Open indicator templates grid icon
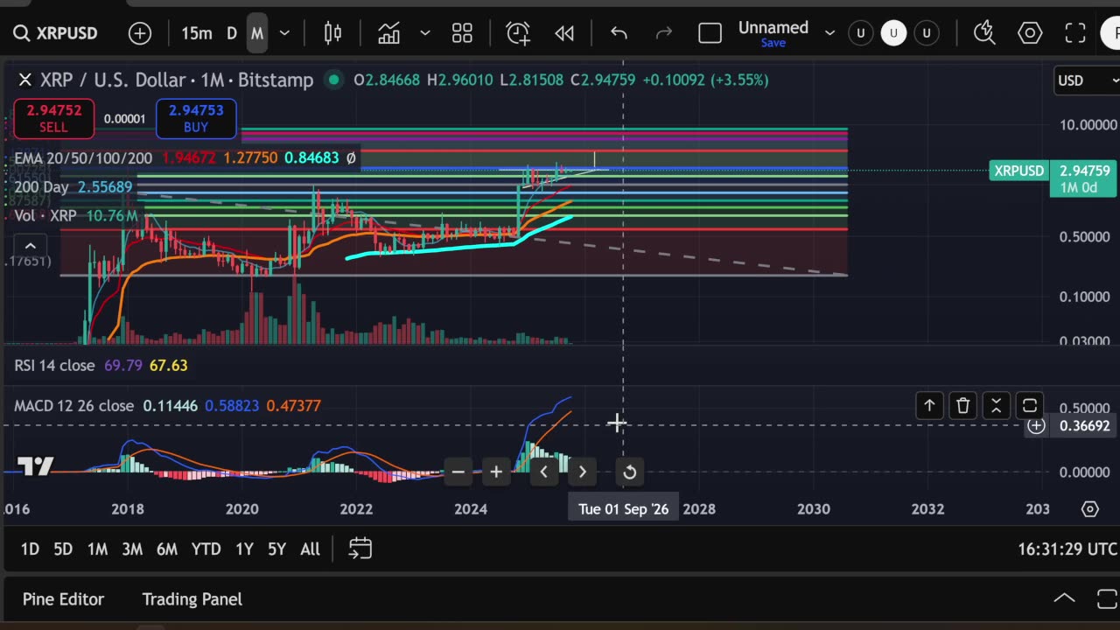The image size is (1120, 630). [462, 33]
